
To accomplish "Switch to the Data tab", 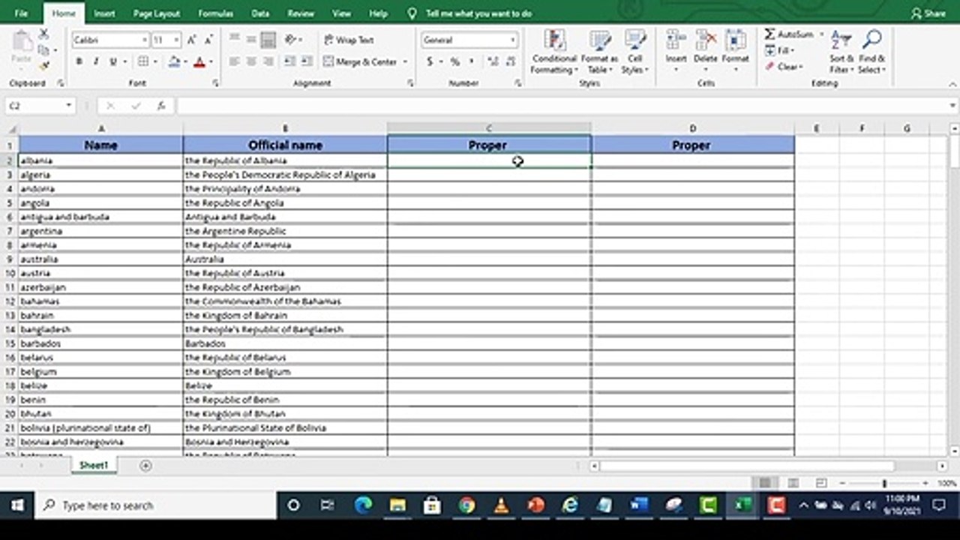I will (260, 13).
